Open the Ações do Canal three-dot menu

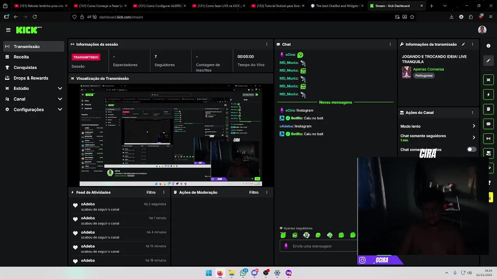pyautogui.click(x=473, y=112)
